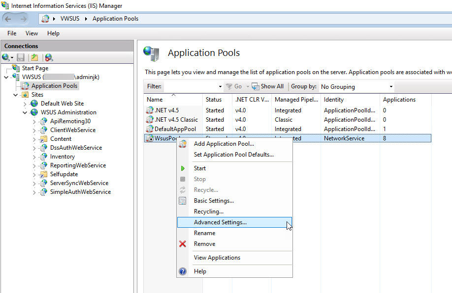Click the .NET v4.5 pool icon
This screenshot has width=452, height=293.
[150, 110]
